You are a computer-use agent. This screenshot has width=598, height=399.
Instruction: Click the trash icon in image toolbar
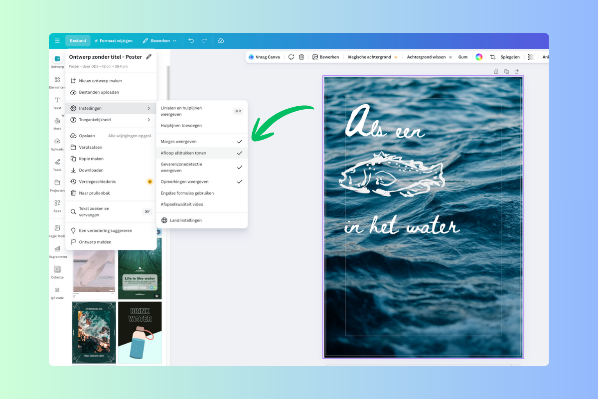tap(301, 57)
